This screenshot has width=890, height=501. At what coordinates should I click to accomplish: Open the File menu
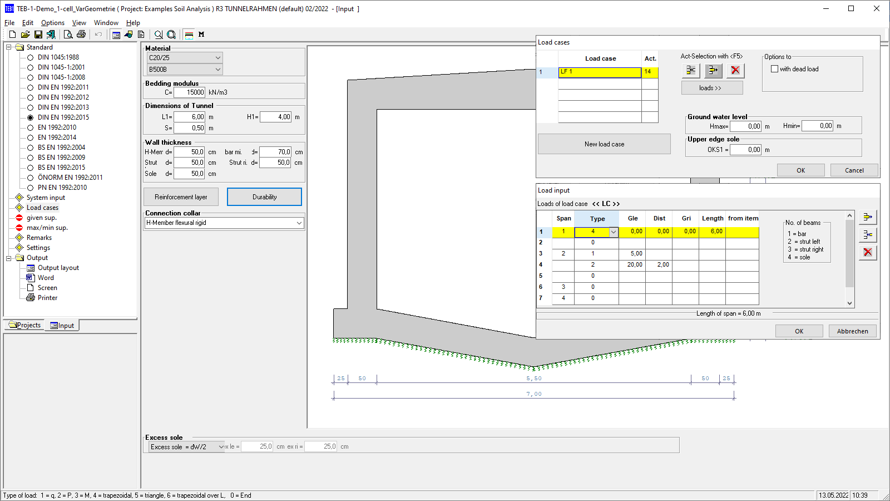click(x=9, y=23)
